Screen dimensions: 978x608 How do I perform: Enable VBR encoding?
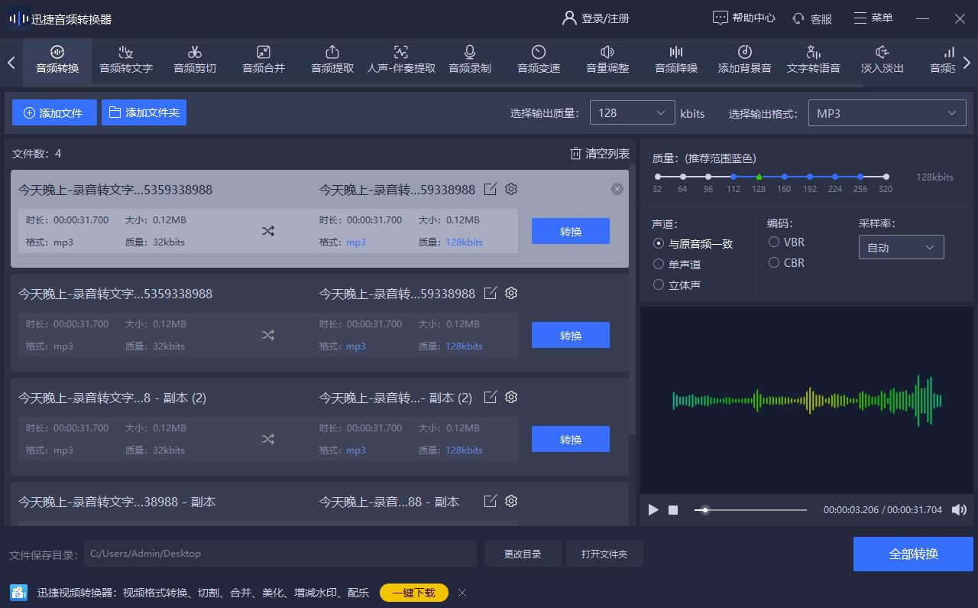(x=773, y=242)
